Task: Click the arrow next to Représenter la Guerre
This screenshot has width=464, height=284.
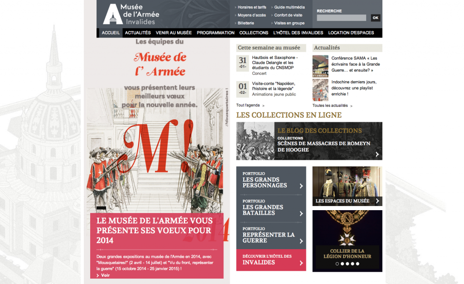Action: tap(301, 241)
